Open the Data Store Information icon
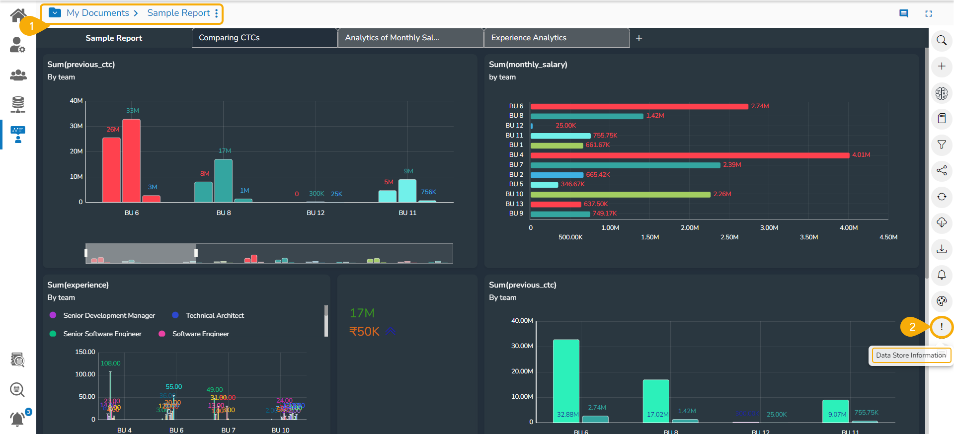The image size is (954, 434). coord(941,327)
